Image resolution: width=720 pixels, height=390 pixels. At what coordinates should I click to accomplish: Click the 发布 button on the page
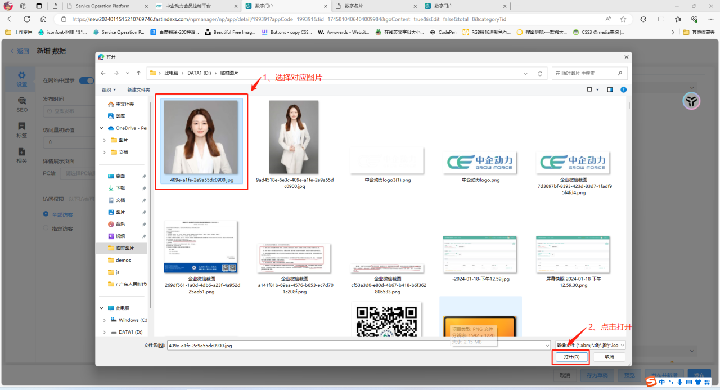pos(699,375)
